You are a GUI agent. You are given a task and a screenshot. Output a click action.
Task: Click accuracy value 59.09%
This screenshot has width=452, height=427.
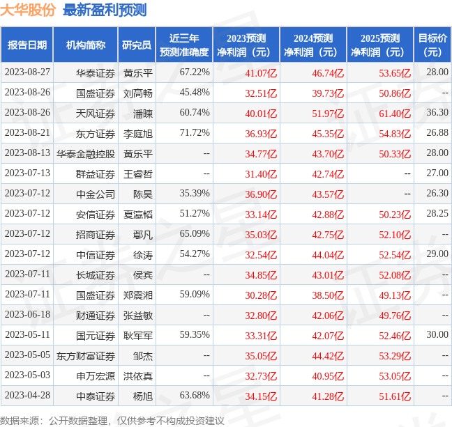[195, 294]
